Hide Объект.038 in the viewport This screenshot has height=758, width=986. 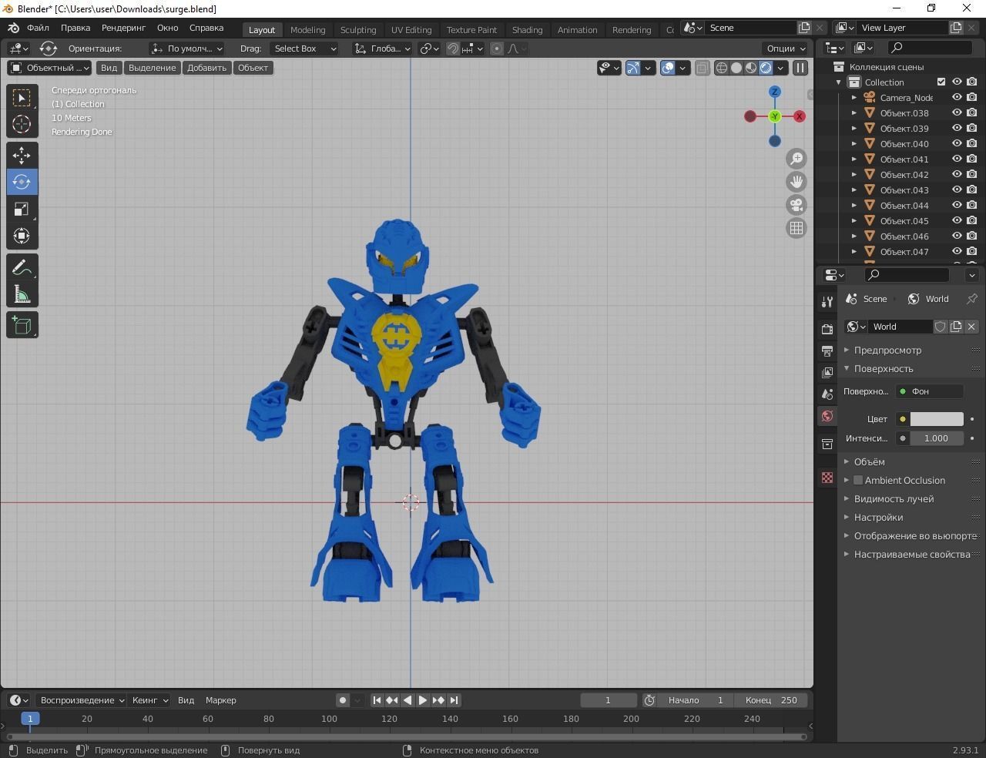[x=957, y=112]
